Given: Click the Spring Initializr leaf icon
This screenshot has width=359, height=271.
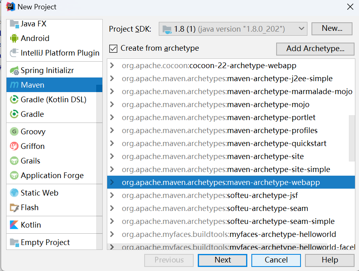Looking at the screenshot, I should click(x=15, y=71).
